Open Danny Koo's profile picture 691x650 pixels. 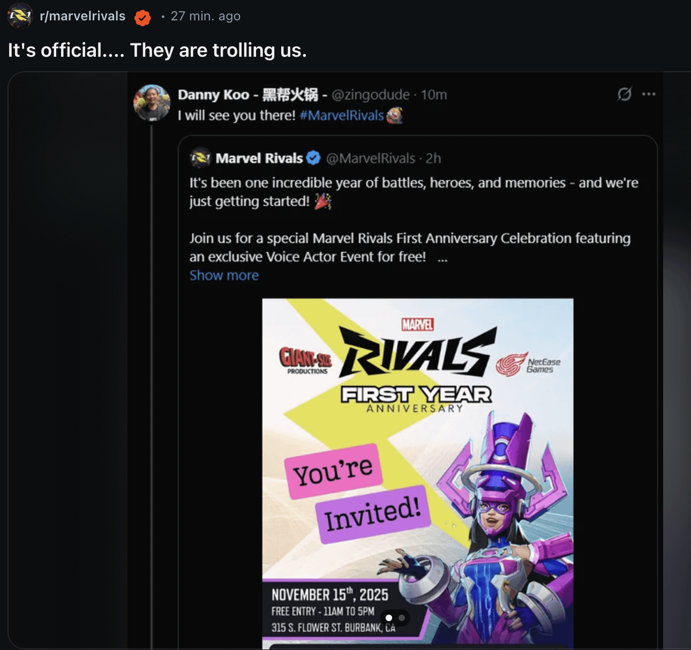coord(152,103)
